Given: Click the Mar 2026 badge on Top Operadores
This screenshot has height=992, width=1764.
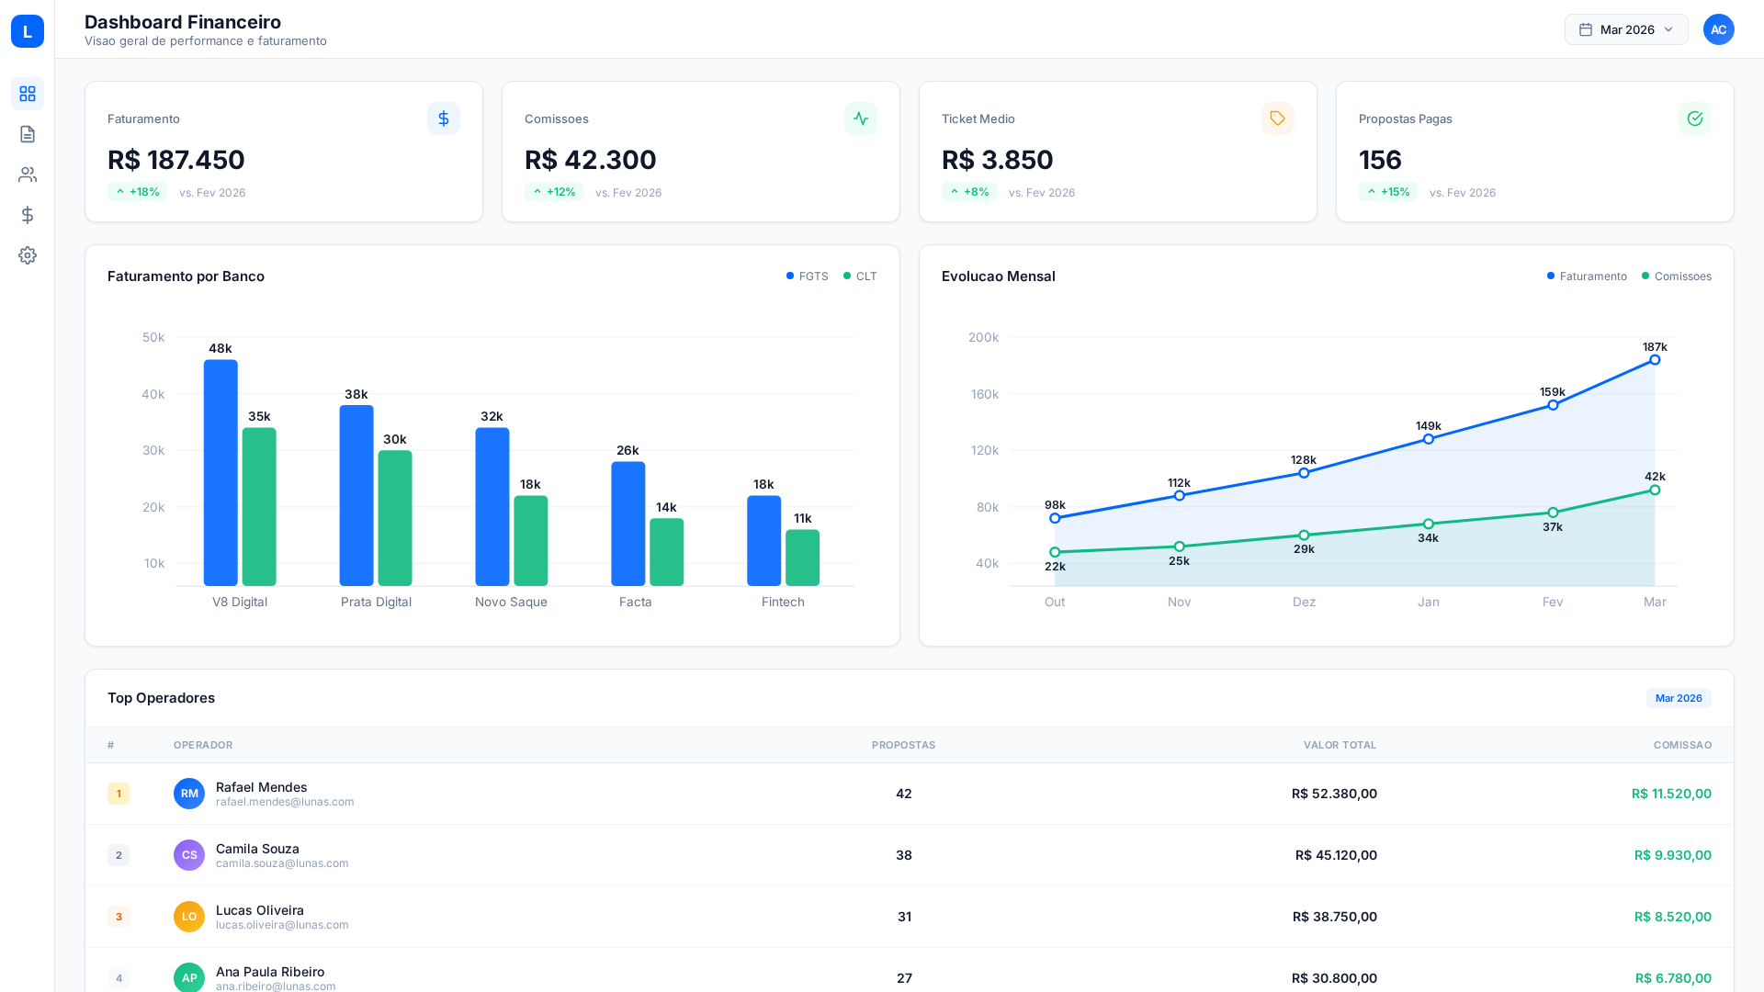Looking at the screenshot, I should pyautogui.click(x=1678, y=698).
